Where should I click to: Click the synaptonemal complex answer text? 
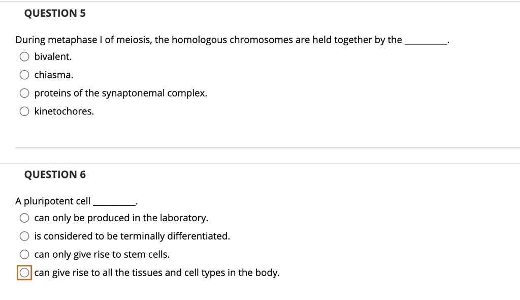[x=120, y=93]
